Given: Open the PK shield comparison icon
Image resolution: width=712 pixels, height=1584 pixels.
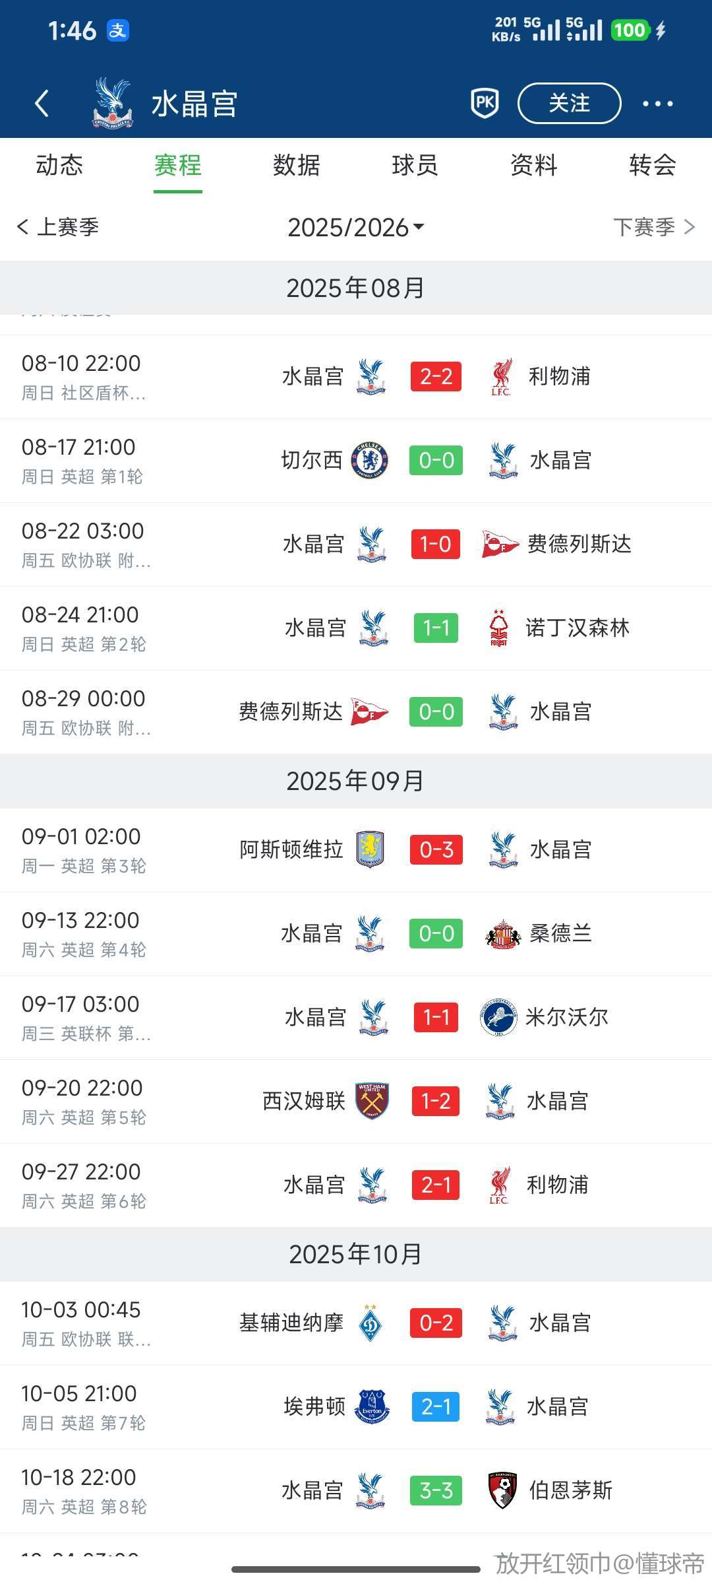Looking at the screenshot, I should click(485, 103).
